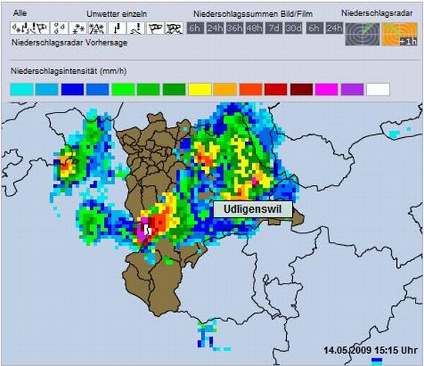This screenshot has width=424, height=366.
Task: Click the magenta intensity legend swatch
Action: click(326, 89)
